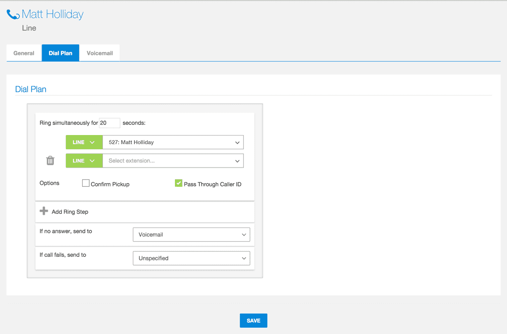Open the Select extension dropdown
Image resolution: width=507 pixels, height=334 pixels.
pos(172,161)
